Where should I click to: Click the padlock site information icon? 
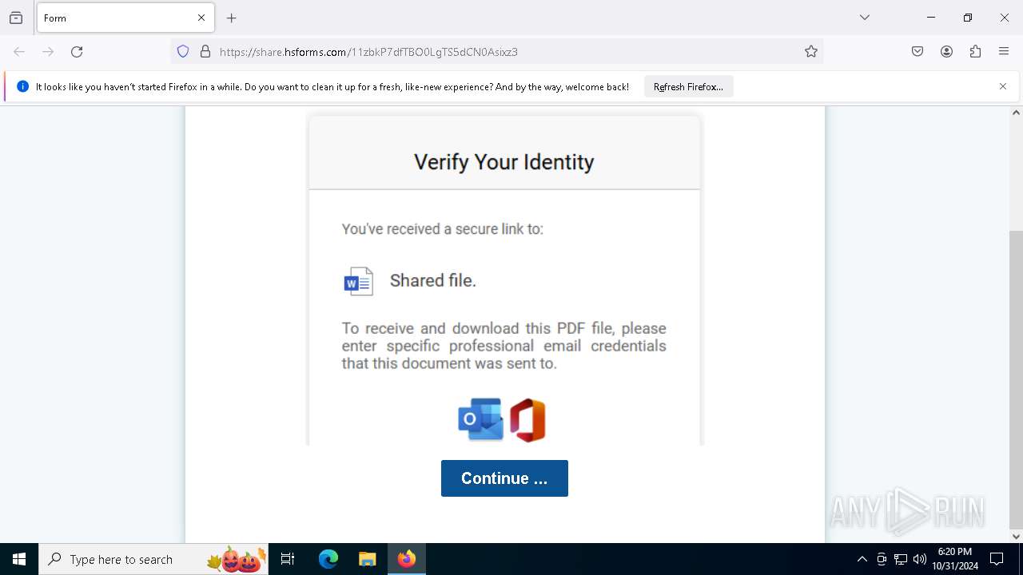point(205,52)
